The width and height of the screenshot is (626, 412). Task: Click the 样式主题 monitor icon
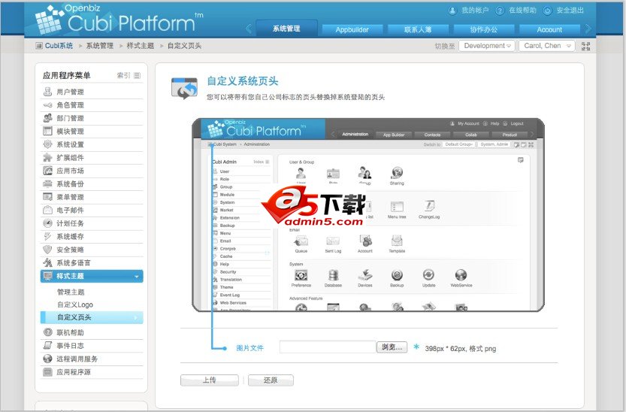pos(48,276)
